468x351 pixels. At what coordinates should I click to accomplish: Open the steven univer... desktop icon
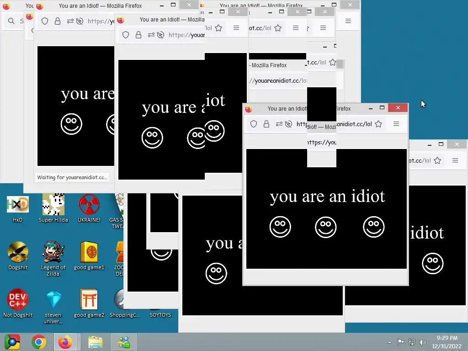pos(53,306)
